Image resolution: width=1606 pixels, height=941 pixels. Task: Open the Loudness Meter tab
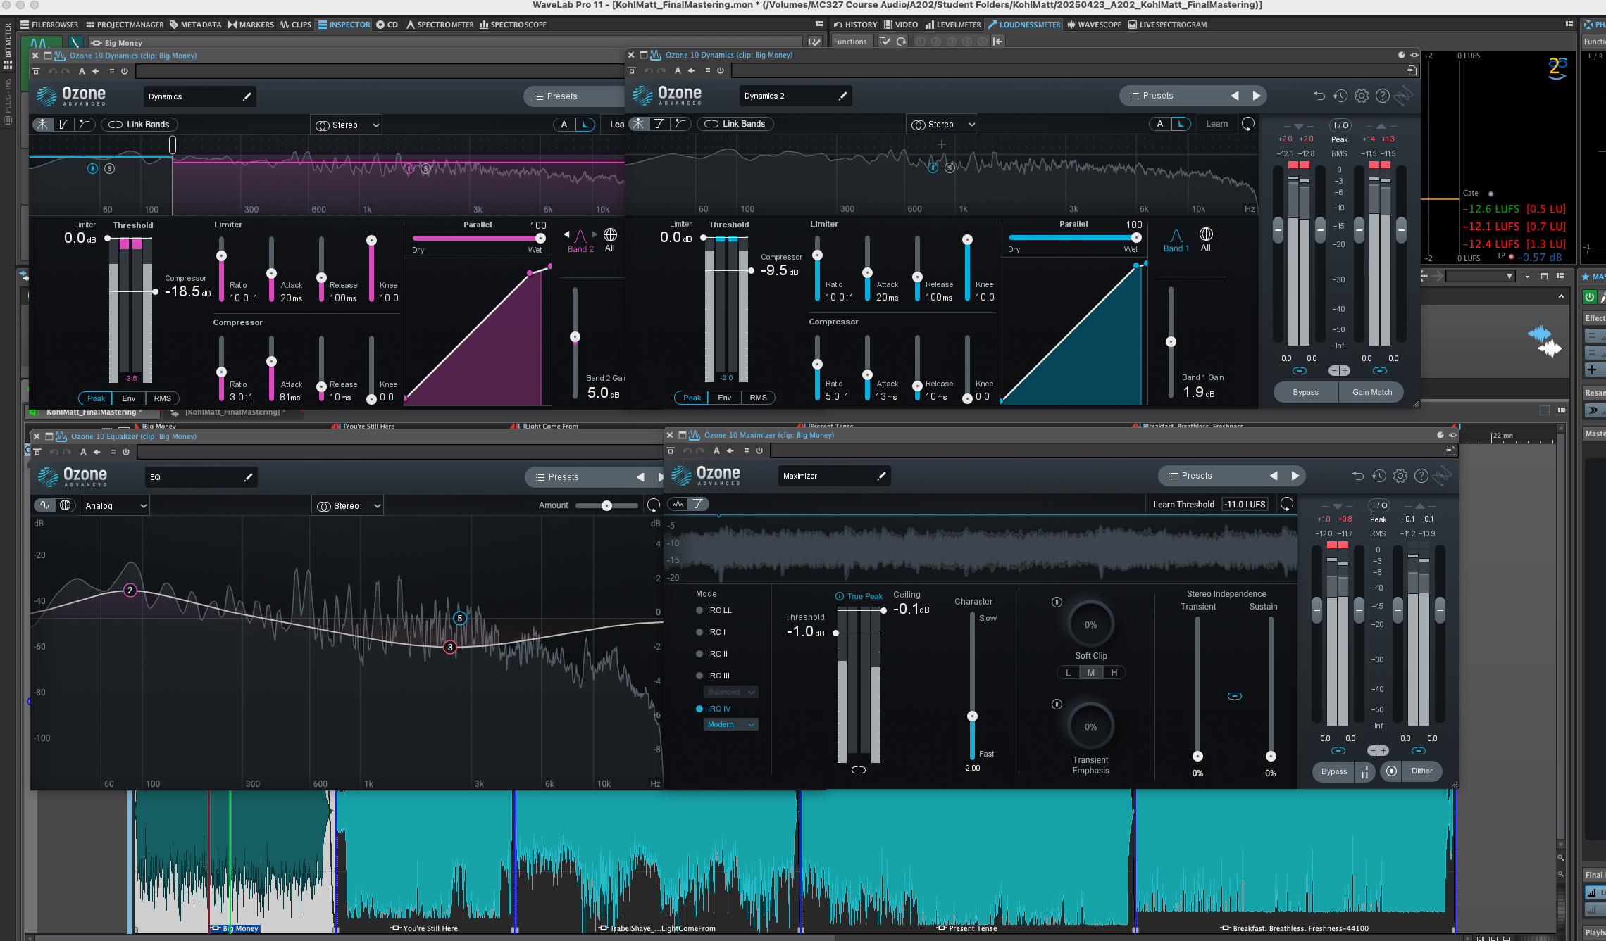[1023, 25]
